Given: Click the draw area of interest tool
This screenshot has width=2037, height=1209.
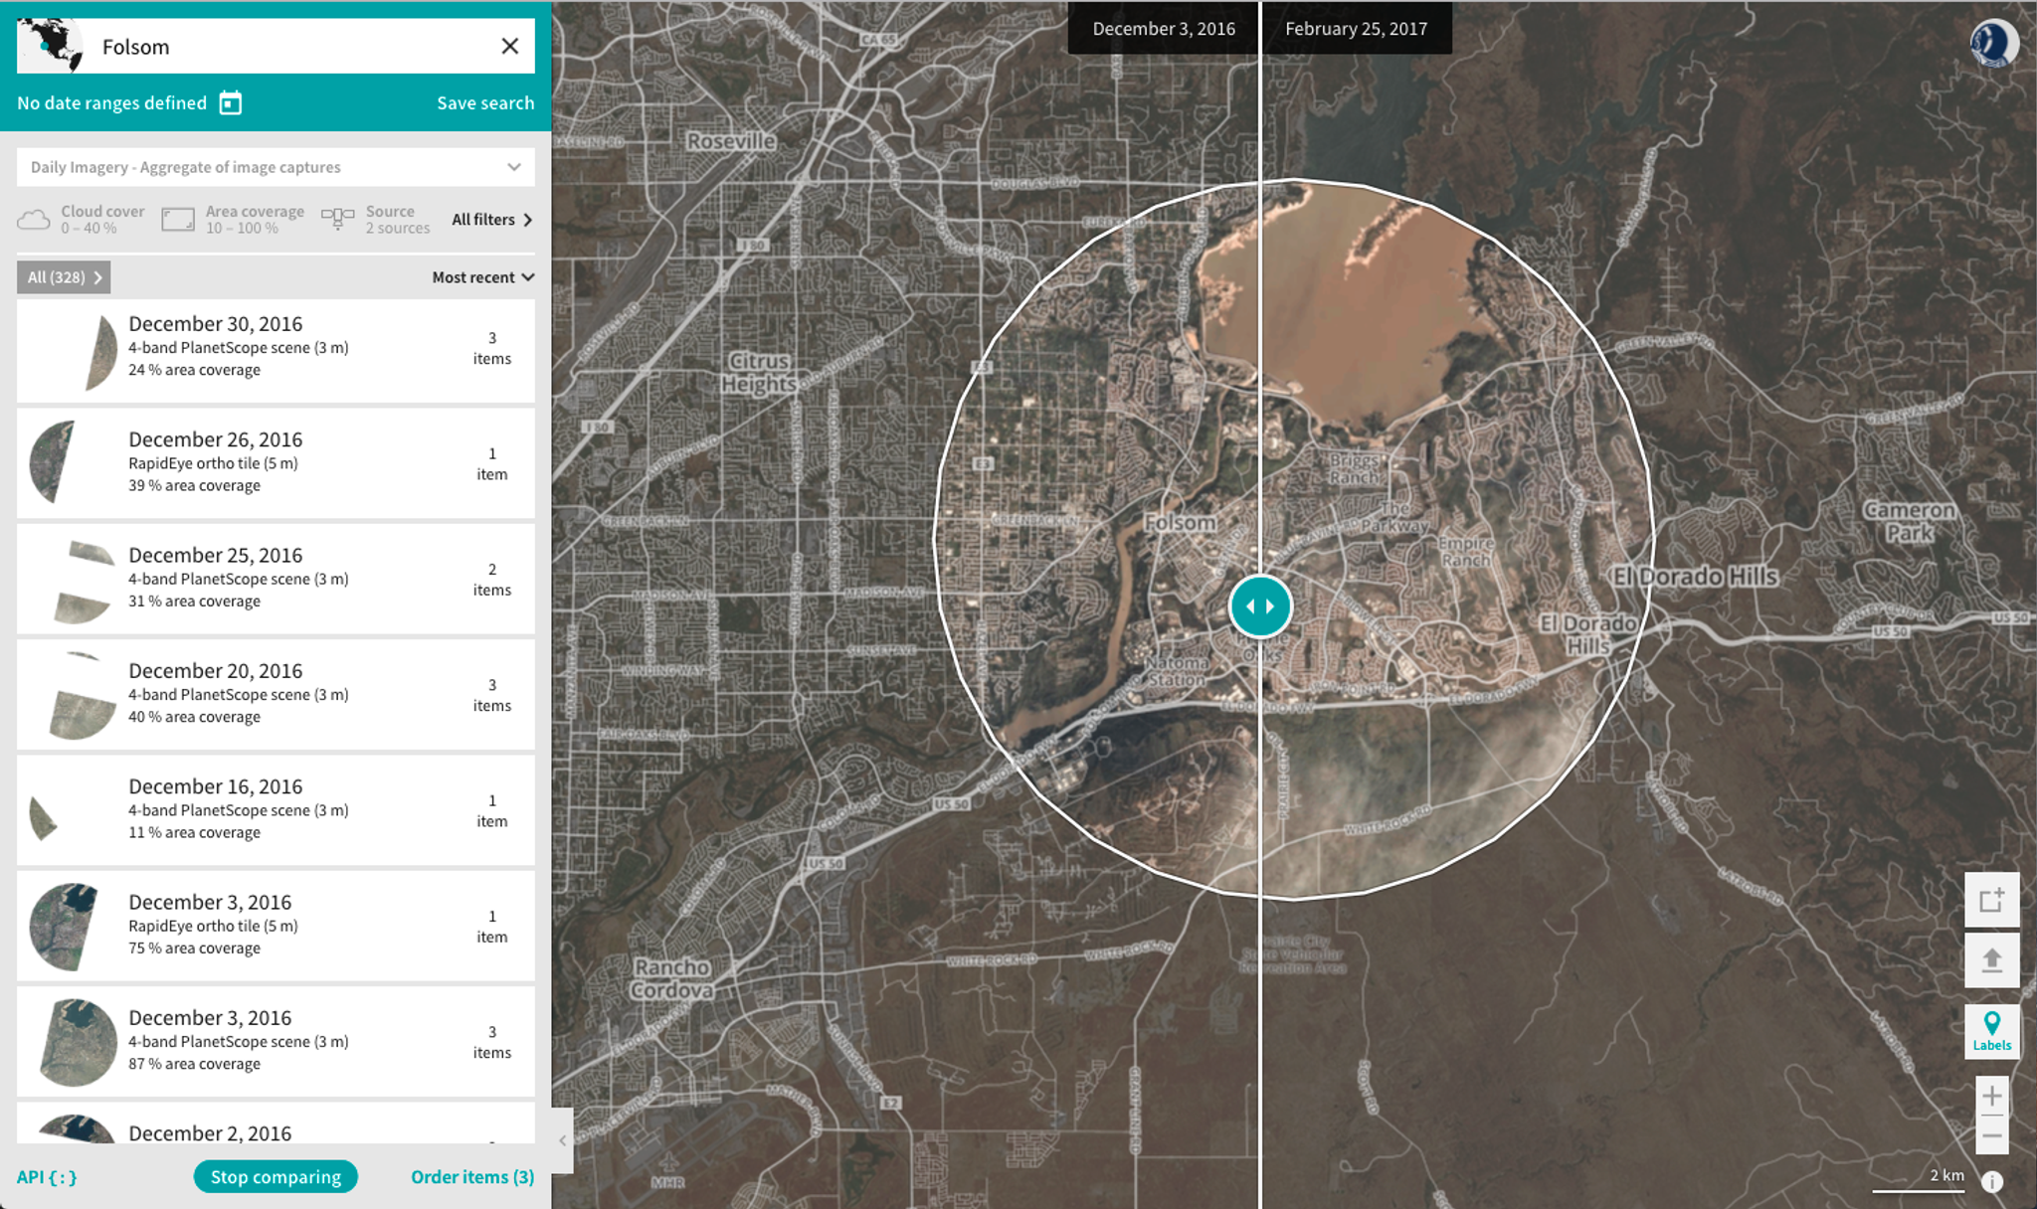Looking at the screenshot, I should coord(1991,901).
